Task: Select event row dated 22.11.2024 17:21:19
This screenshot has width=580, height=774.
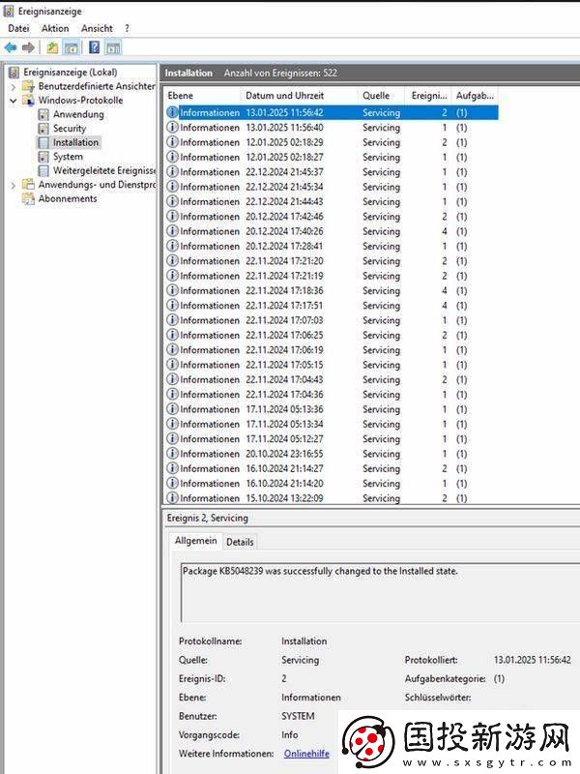Action: point(332,276)
